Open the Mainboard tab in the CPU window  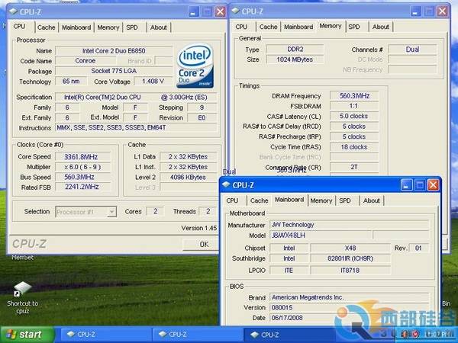(76, 27)
